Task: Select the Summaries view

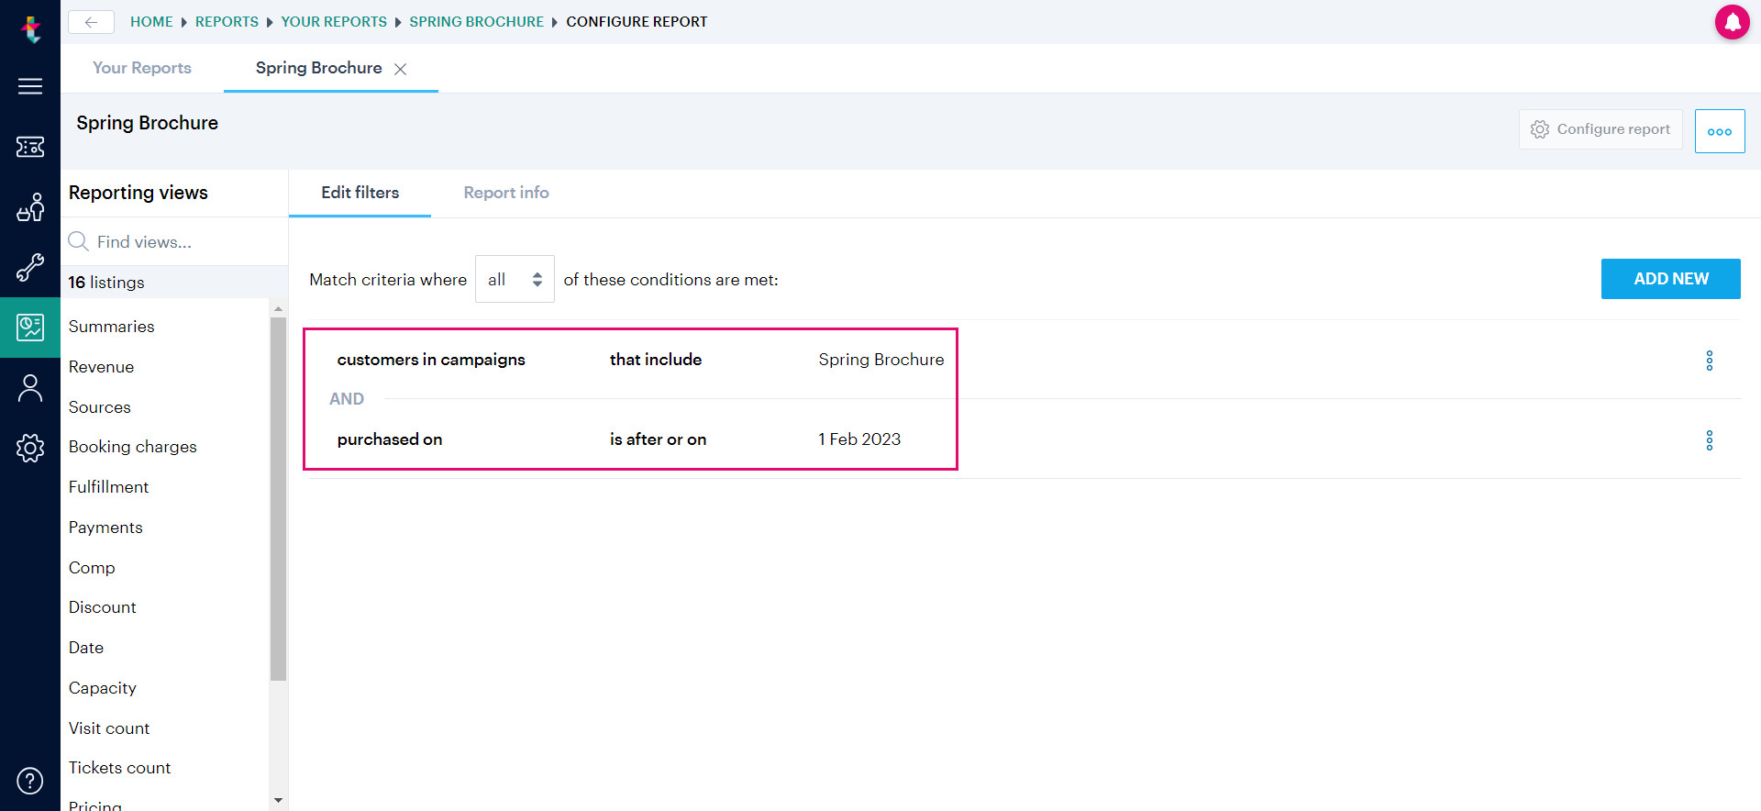Action: (x=112, y=327)
